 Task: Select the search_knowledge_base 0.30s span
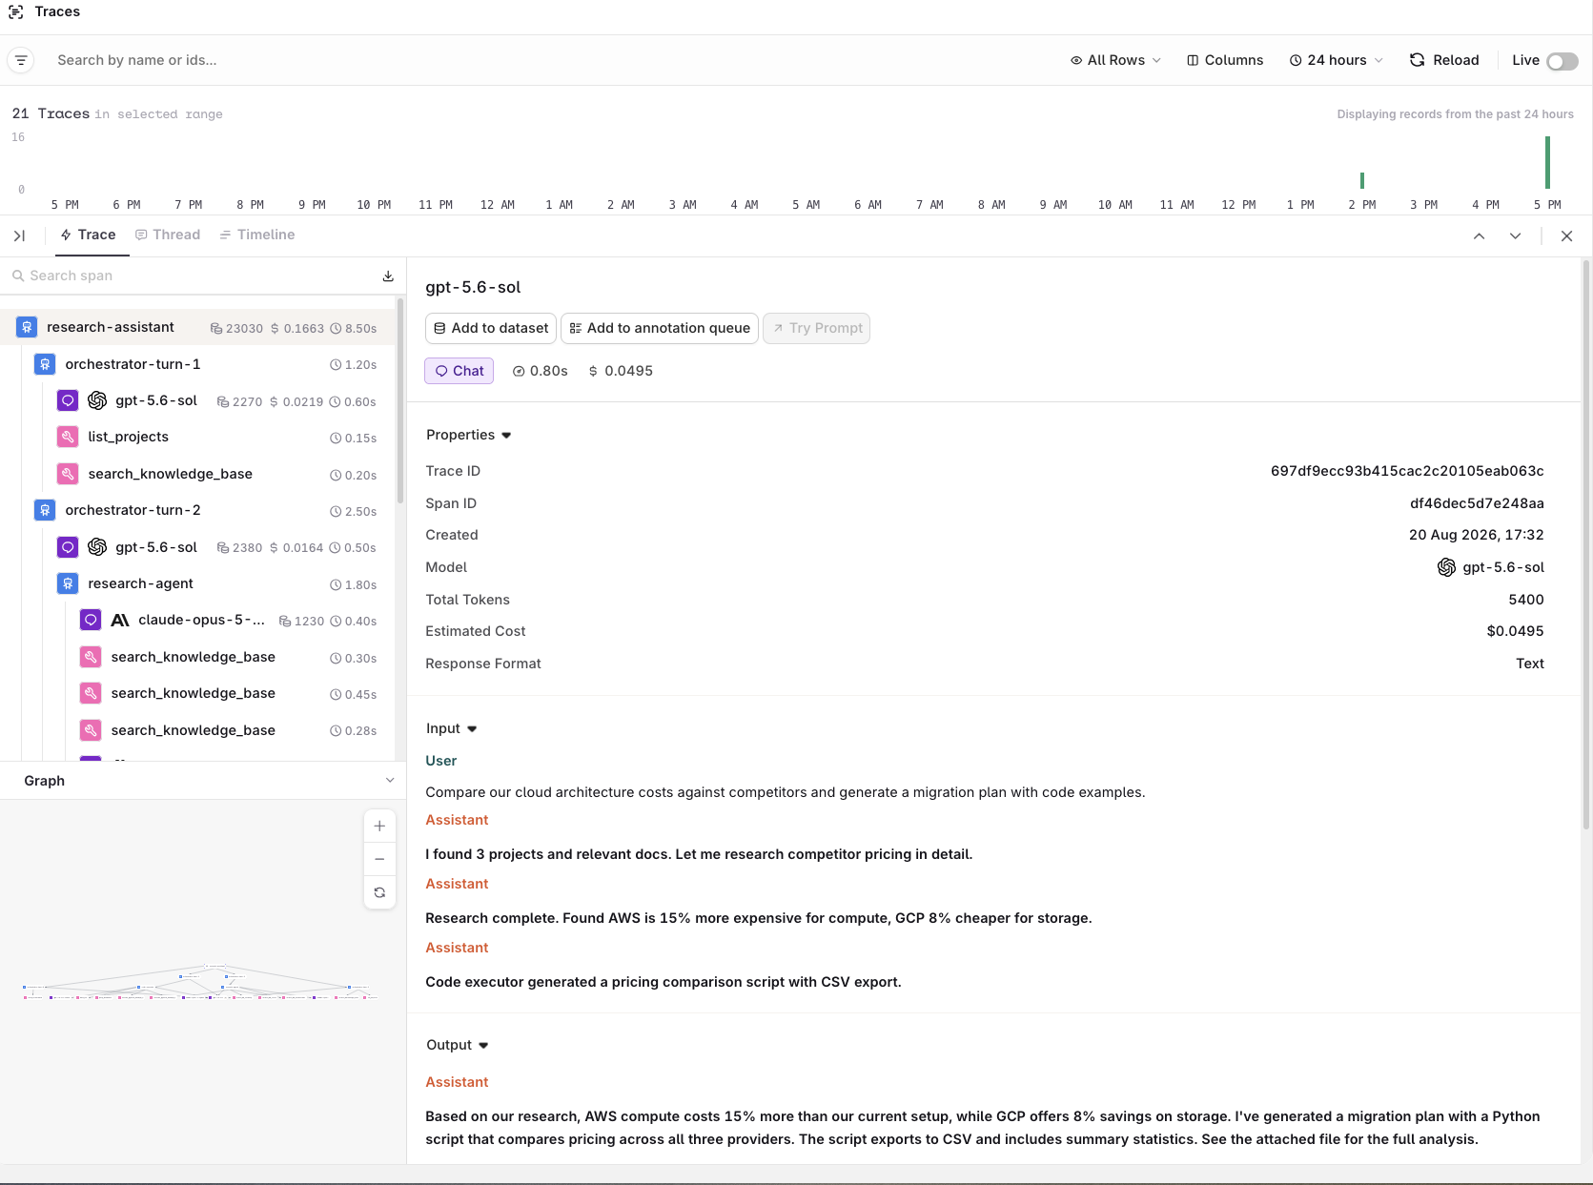[197, 657]
